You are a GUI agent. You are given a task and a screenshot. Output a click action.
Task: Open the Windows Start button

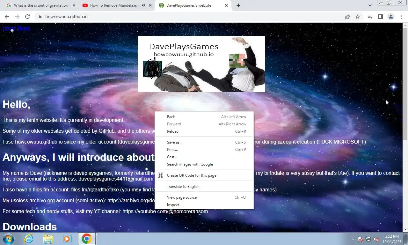pyautogui.click(x=9, y=239)
